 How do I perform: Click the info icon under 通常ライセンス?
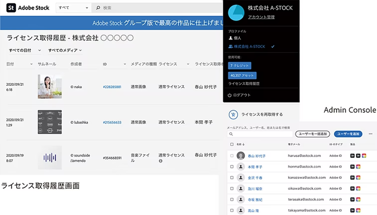tap(160, 161)
